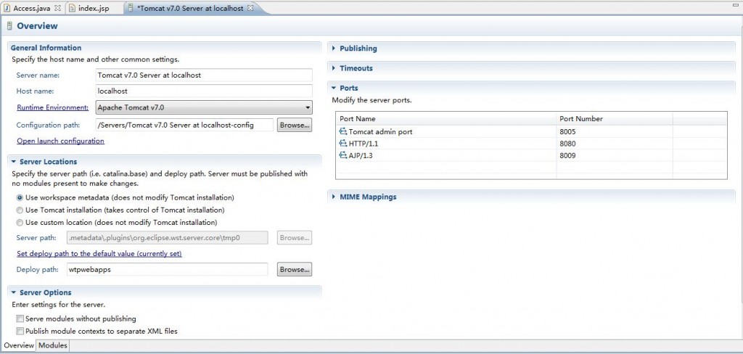The width and height of the screenshot is (743, 354).
Task: Collapse the Server Locations section
Action: [x=14, y=162]
